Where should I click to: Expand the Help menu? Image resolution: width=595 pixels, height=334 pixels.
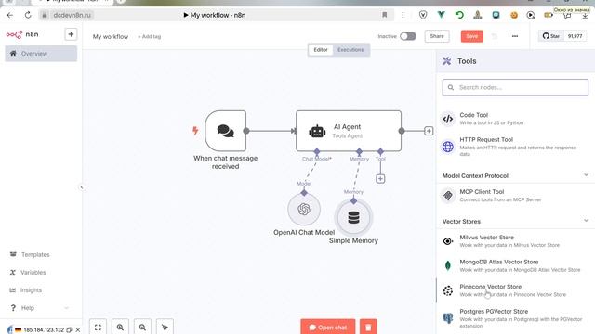click(x=39, y=308)
